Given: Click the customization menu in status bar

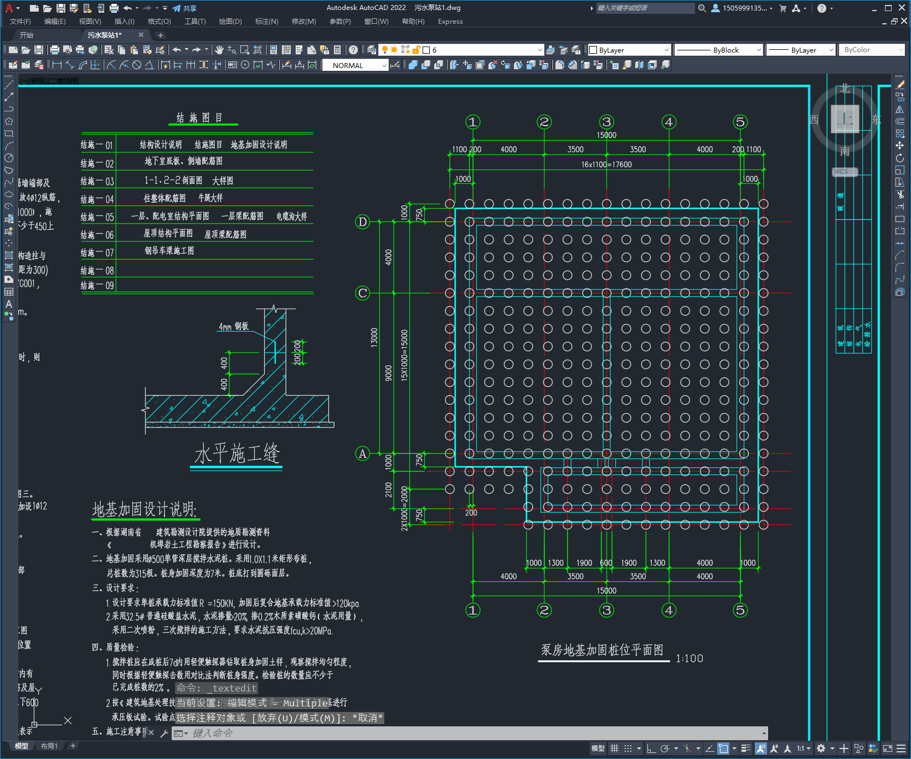Looking at the screenshot, I should (x=901, y=748).
